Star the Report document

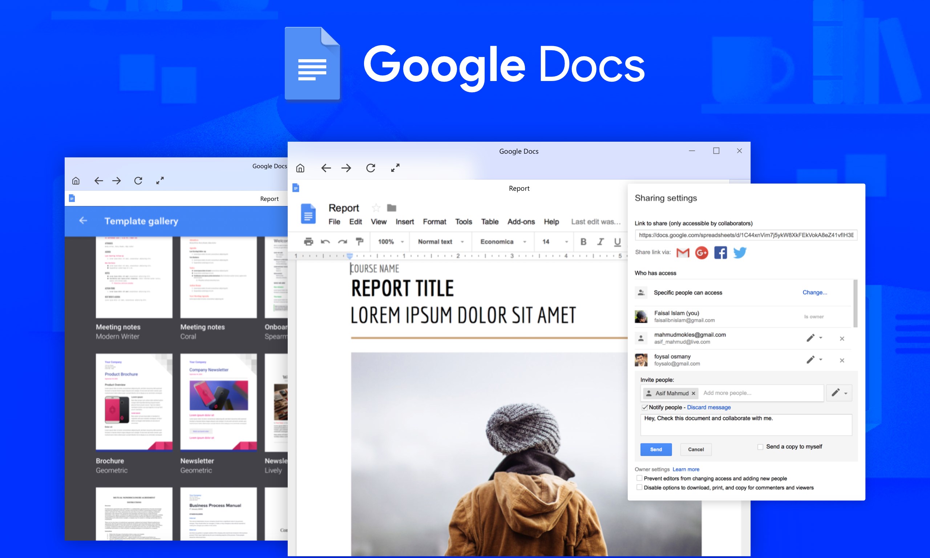tap(376, 208)
